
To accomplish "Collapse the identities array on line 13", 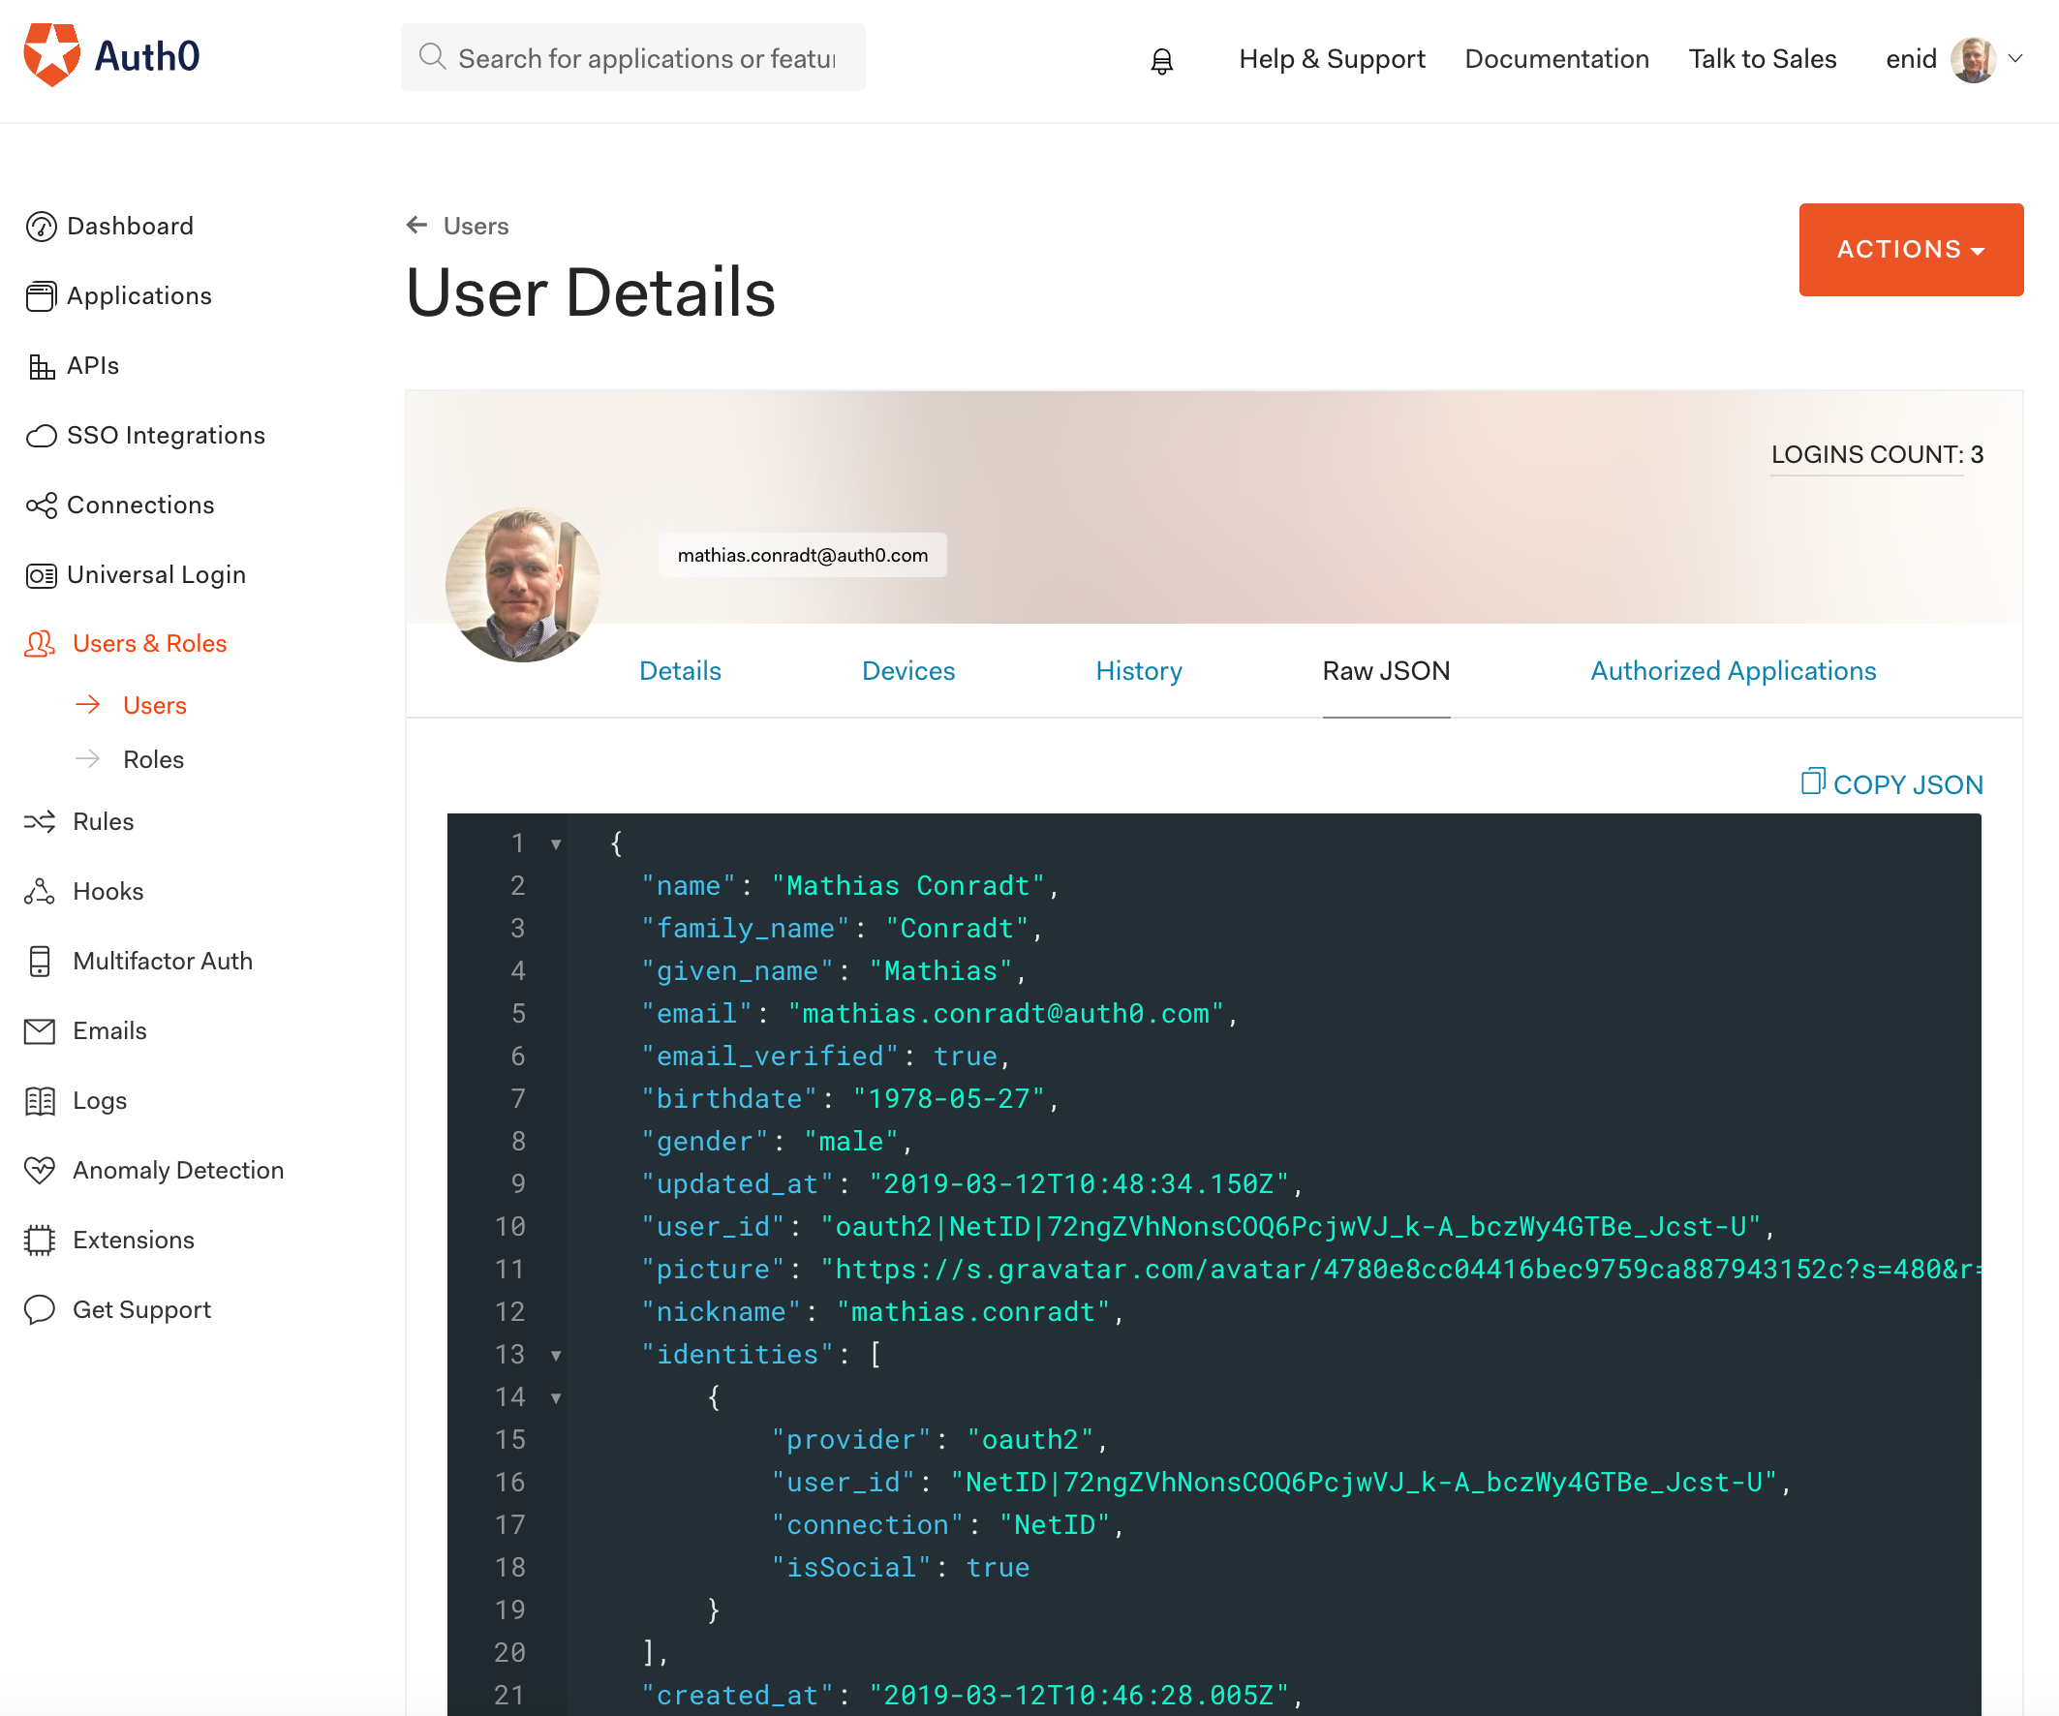I will click(556, 1355).
